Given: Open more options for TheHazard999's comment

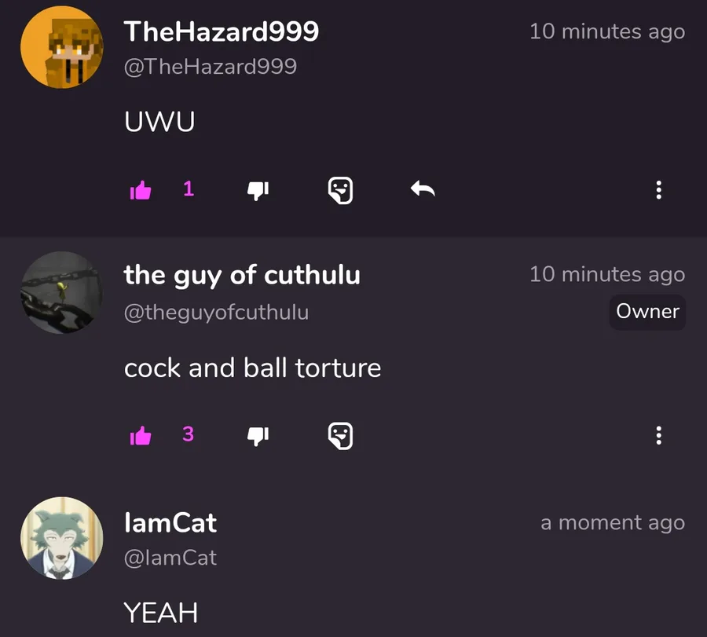Looking at the screenshot, I should pos(659,190).
